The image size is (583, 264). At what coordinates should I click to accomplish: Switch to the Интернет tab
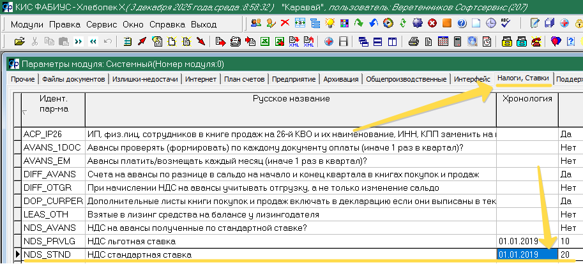coord(201,79)
